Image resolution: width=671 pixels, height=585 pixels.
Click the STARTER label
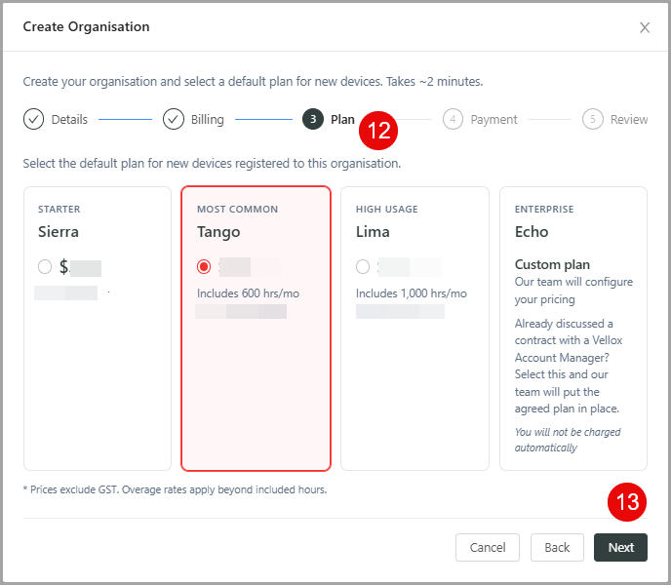coord(59,210)
